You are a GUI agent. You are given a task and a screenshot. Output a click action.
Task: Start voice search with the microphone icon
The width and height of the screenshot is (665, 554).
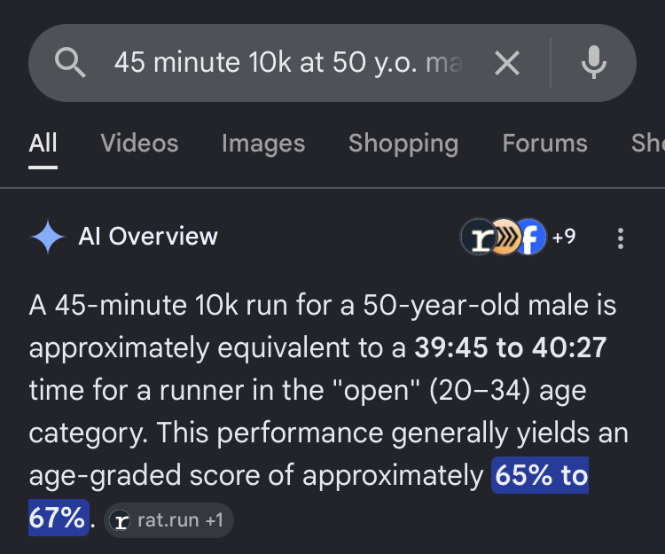(593, 63)
